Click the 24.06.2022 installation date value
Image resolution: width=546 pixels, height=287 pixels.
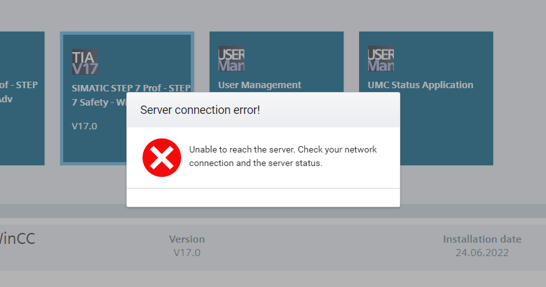tap(482, 253)
